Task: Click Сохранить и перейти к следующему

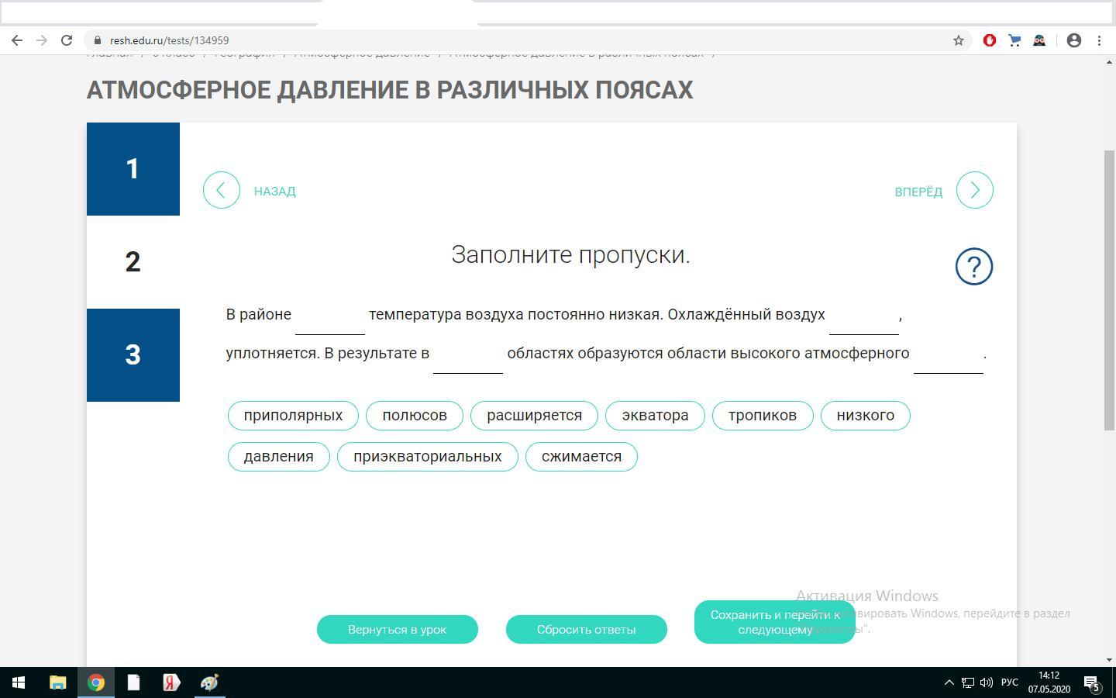Action: point(775,622)
